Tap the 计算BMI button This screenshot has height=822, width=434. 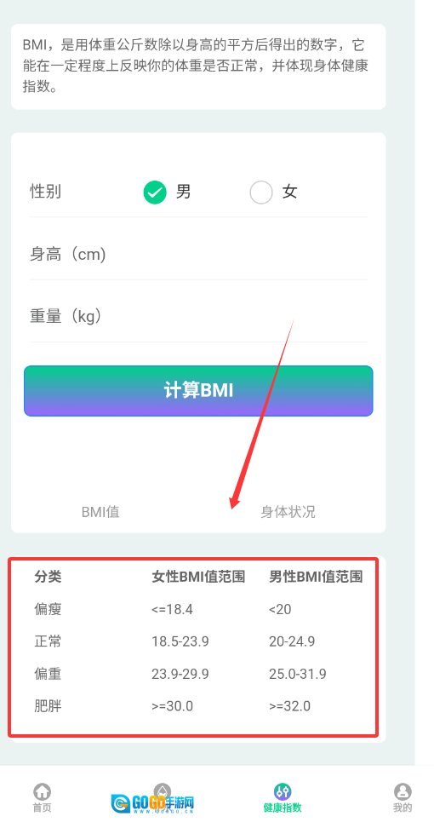[198, 391]
